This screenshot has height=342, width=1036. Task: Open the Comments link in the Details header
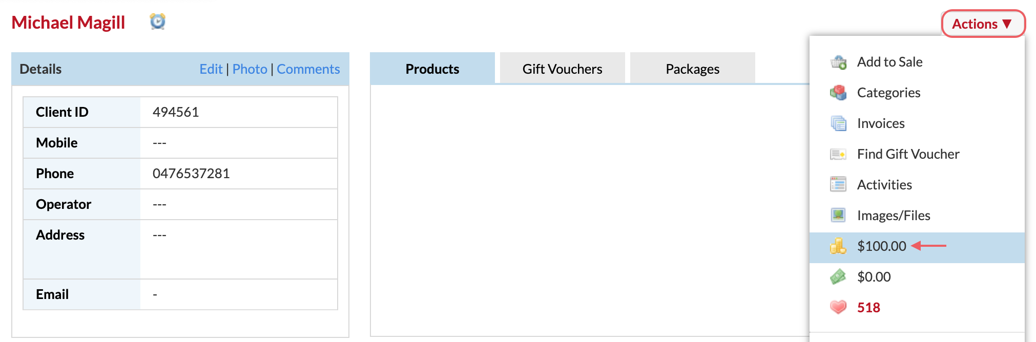point(308,69)
